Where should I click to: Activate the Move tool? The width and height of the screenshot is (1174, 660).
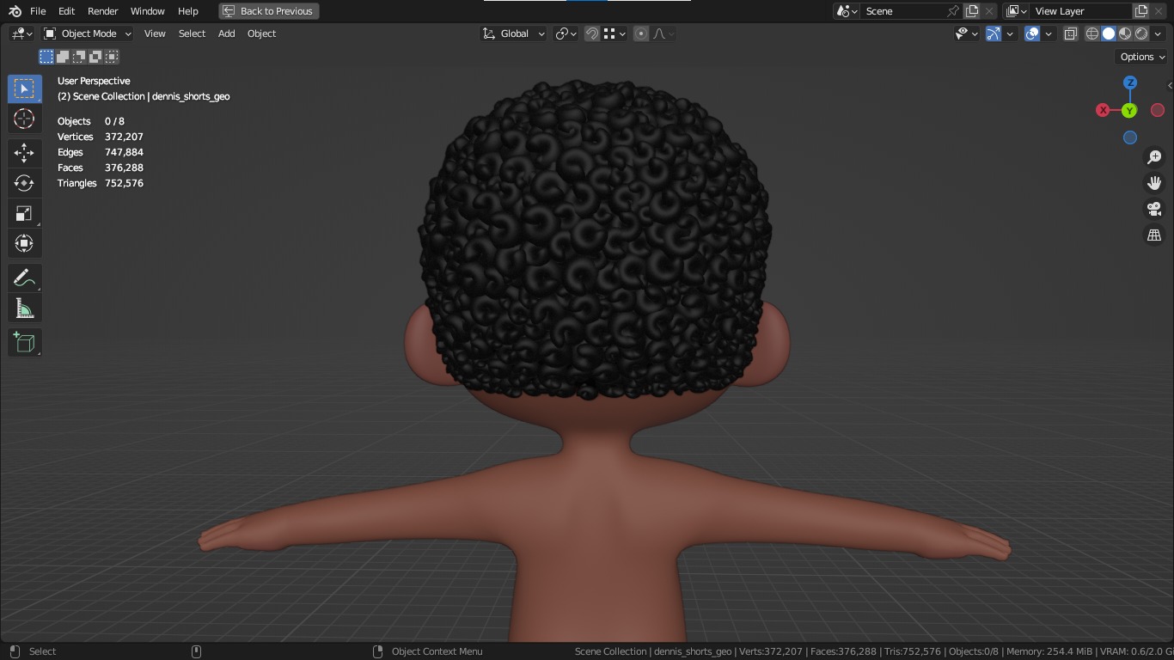pos(24,153)
